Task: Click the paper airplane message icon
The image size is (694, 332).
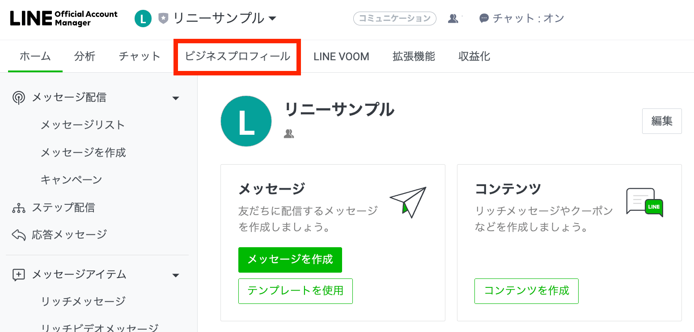Action: coord(408,202)
